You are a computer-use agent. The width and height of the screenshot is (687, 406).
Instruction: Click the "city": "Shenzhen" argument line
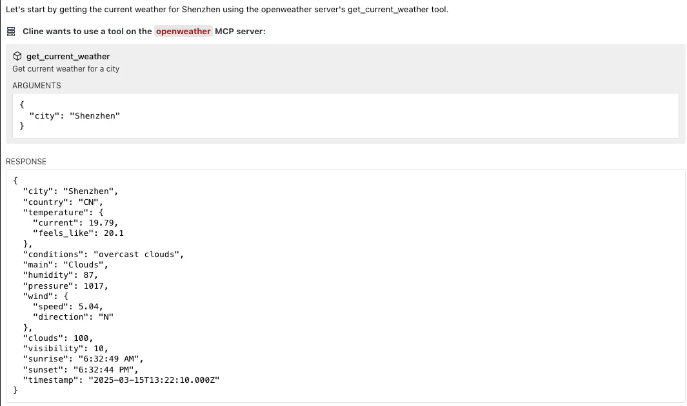click(x=74, y=116)
